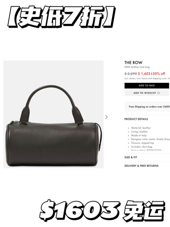The image size is (170, 227).
Task: Click the ADD TO WISHLIST button
Action: pos(147,93)
